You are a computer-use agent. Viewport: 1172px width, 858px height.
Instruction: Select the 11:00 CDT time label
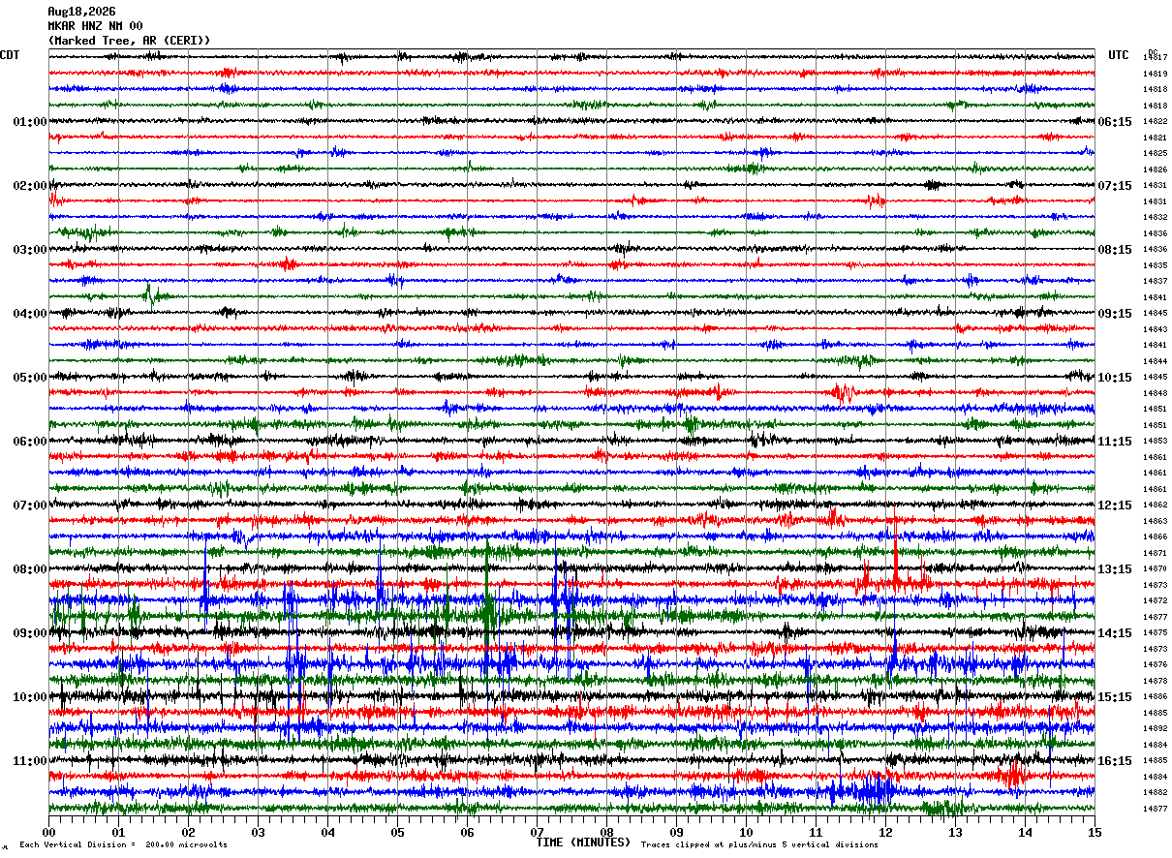click(x=29, y=761)
